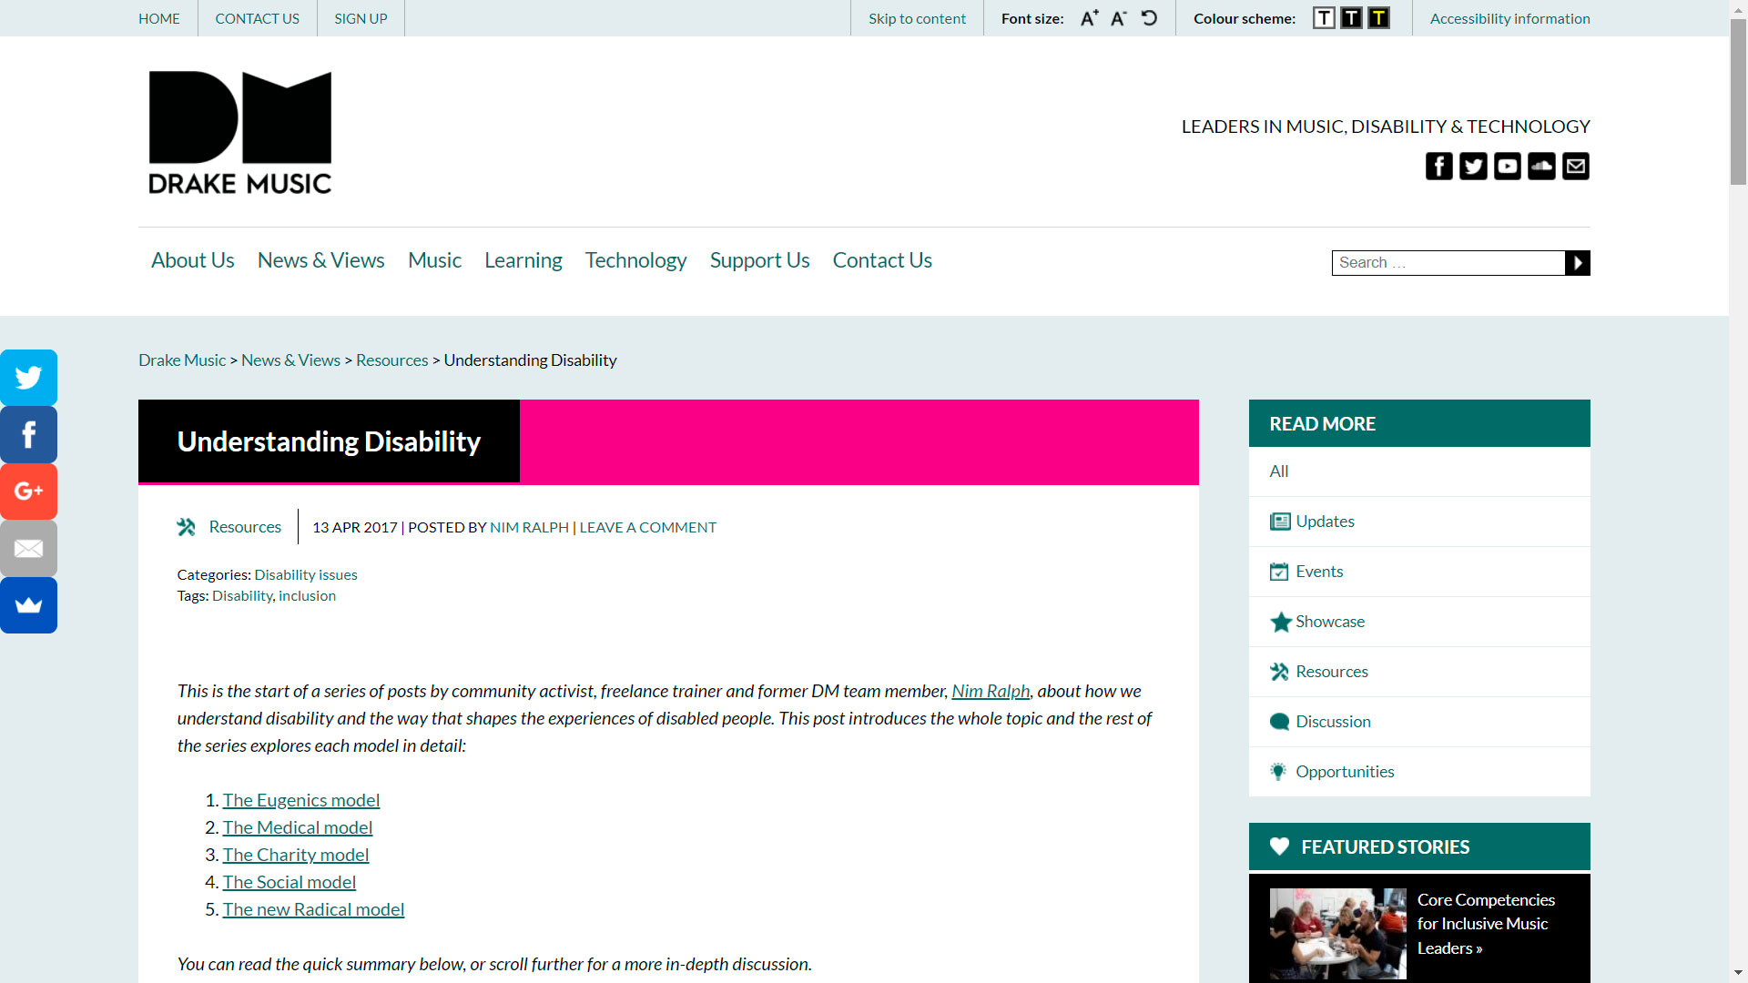Click the header Facebook icon
1748x983 pixels.
pos(1439,167)
